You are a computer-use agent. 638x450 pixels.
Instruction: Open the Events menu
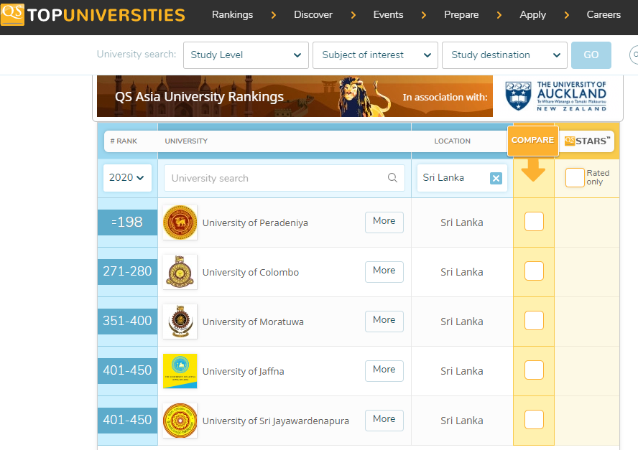[388, 14]
